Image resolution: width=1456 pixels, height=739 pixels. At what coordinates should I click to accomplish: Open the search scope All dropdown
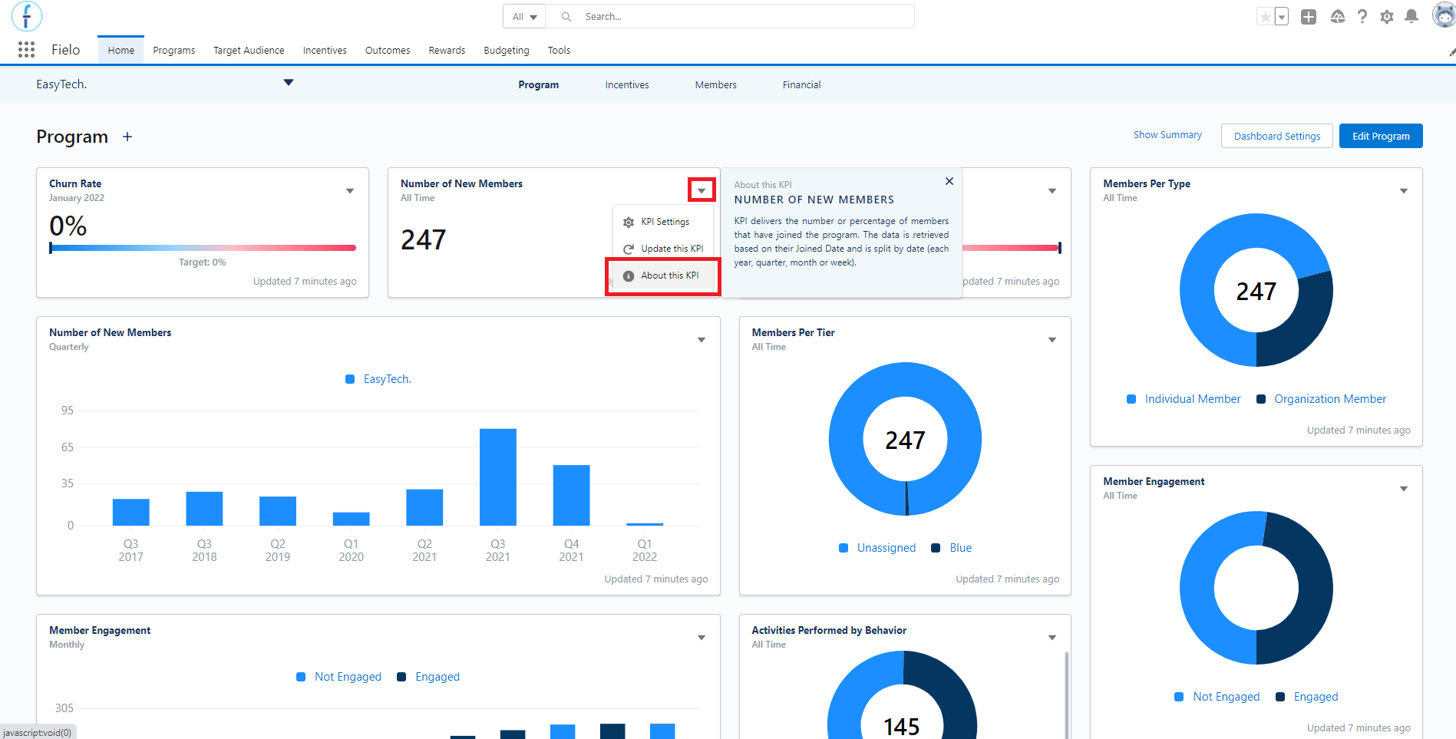(524, 17)
